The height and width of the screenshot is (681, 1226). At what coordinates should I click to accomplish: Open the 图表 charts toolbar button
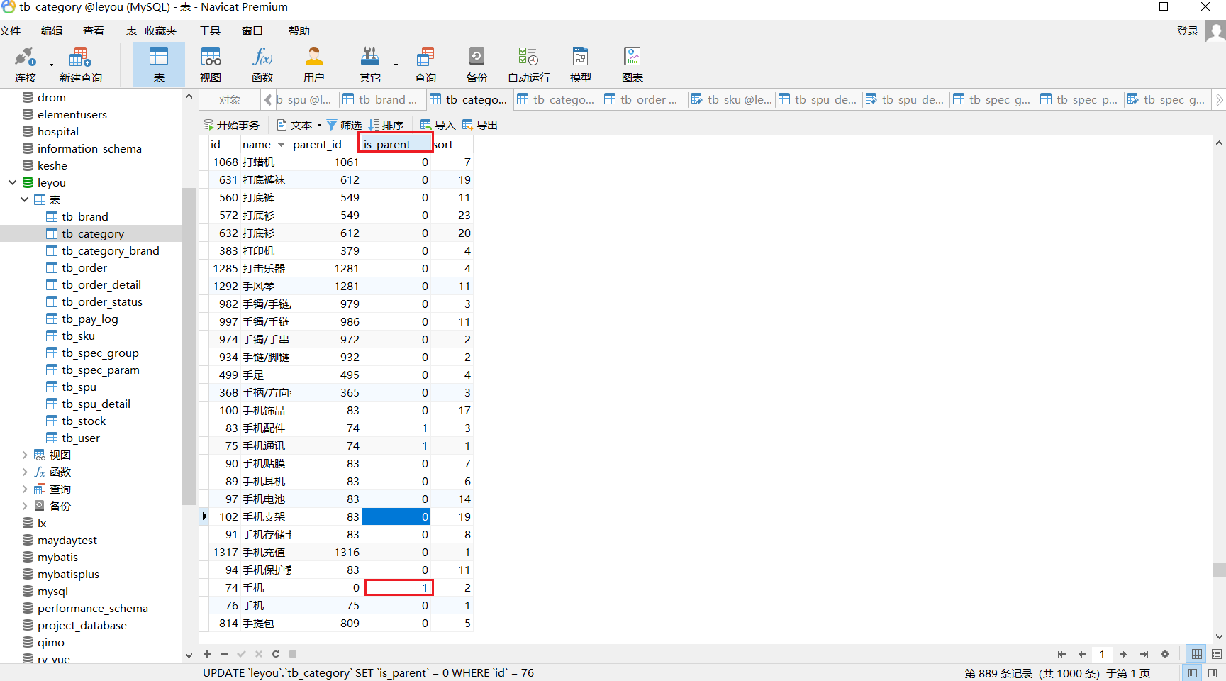(632, 65)
